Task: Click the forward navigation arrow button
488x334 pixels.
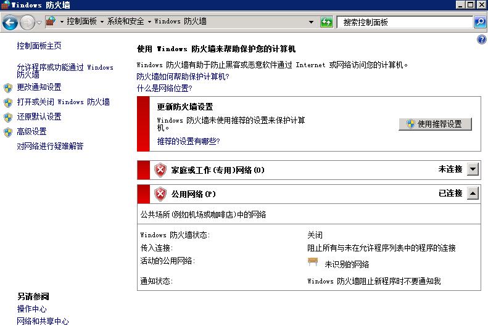Action: coord(27,23)
